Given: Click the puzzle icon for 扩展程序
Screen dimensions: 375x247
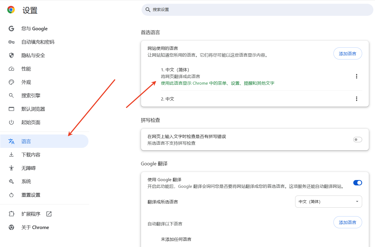Looking at the screenshot, I should 11,214.
